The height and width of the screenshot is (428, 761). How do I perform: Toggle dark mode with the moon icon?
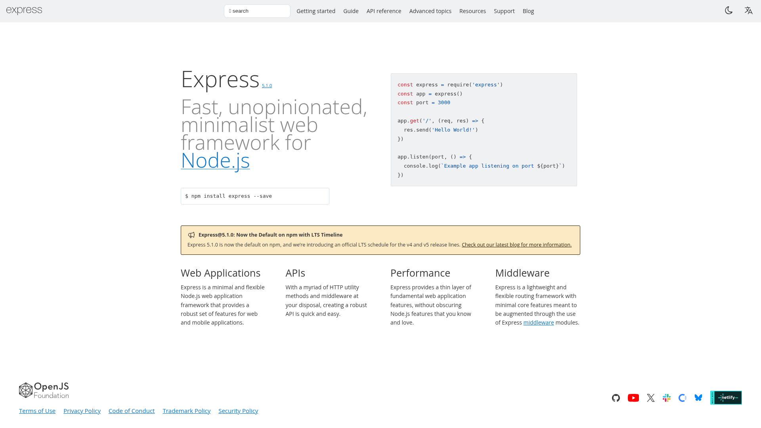click(x=729, y=11)
